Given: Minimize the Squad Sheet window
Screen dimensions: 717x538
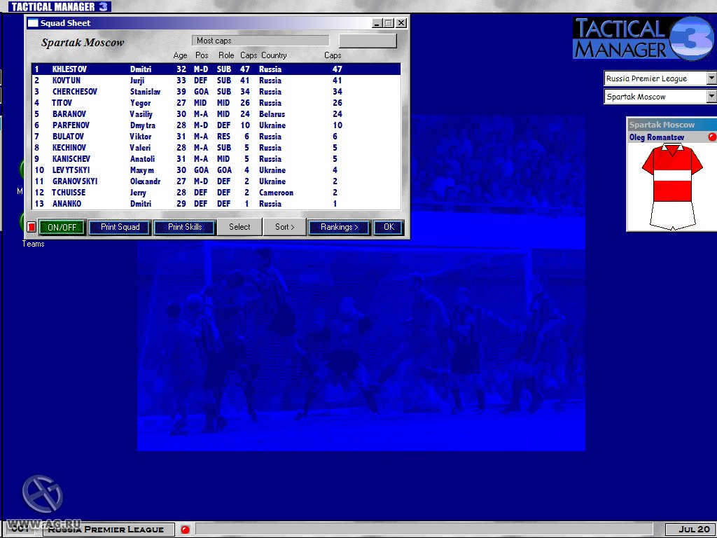Looking at the screenshot, I should point(377,23).
